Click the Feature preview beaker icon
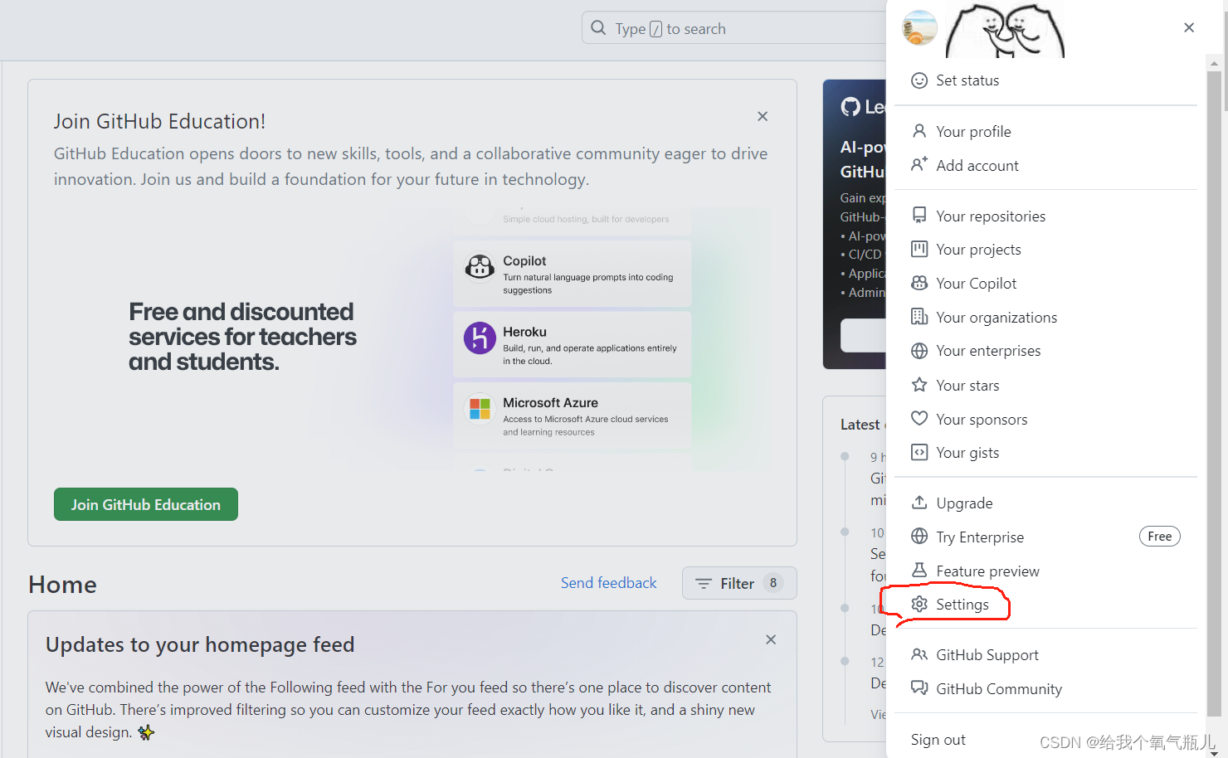This screenshot has width=1228, height=758. [919, 570]
